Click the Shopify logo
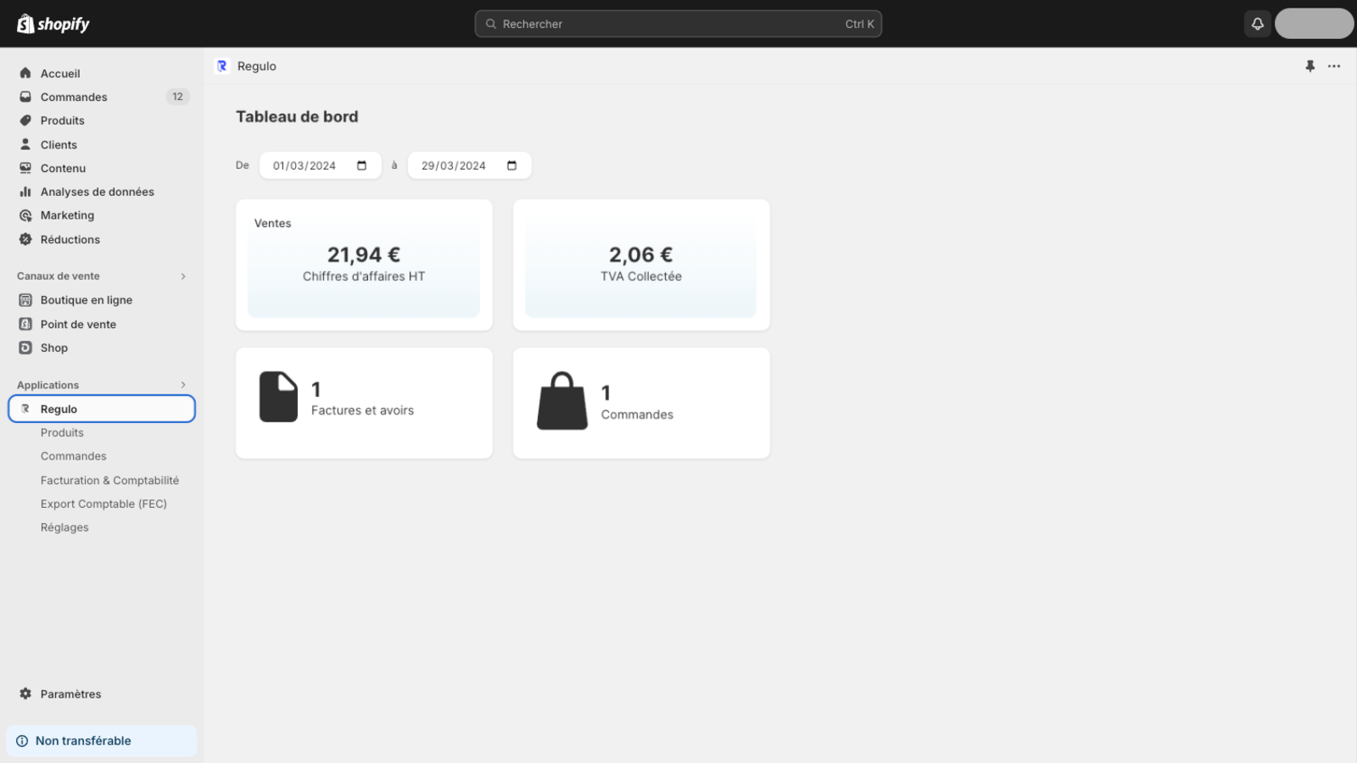This screenshot has width=1357, height=763. [53, 24]
